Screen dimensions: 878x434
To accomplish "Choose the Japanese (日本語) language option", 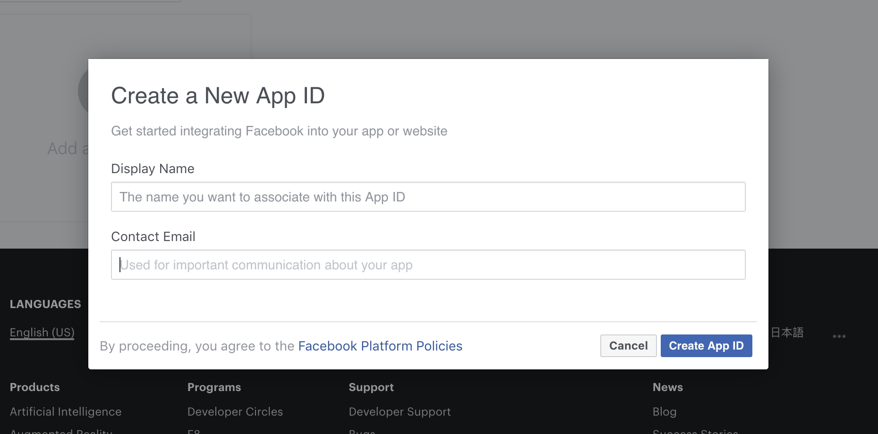I will [787, 333].
